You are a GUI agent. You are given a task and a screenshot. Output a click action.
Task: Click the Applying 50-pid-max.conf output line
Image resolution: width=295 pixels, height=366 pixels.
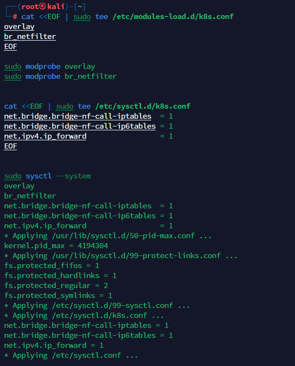108,236
